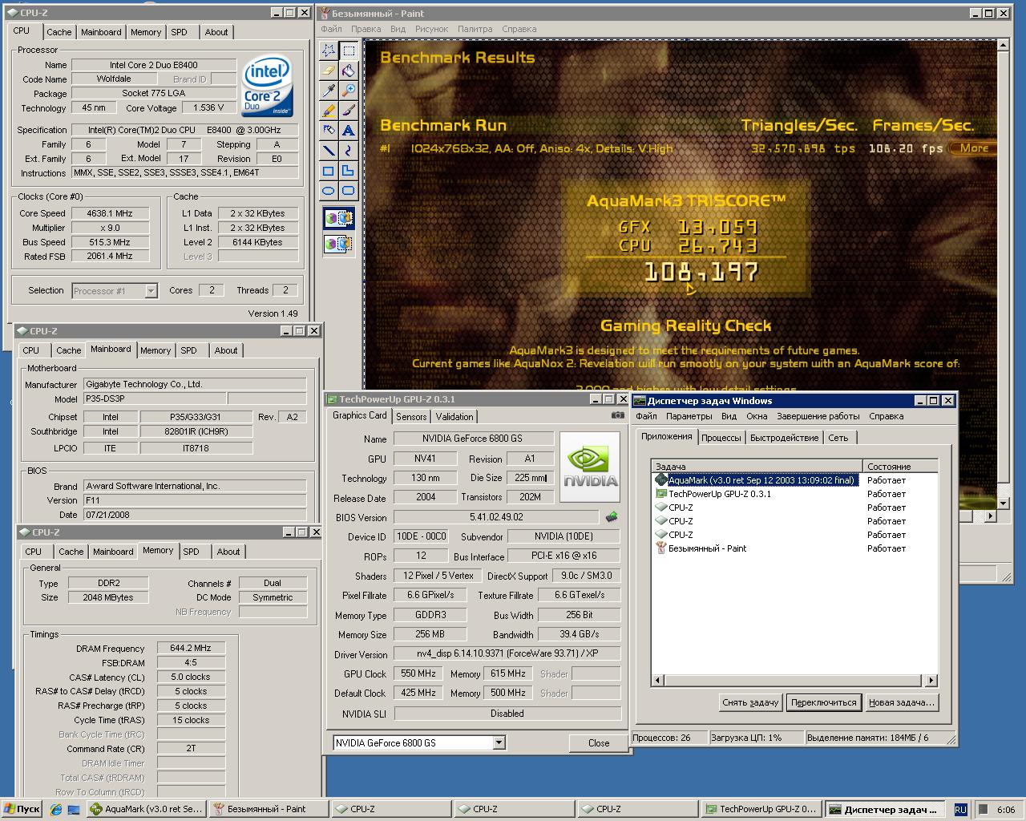Choose the Ellipse shape tool

point(329,191)
